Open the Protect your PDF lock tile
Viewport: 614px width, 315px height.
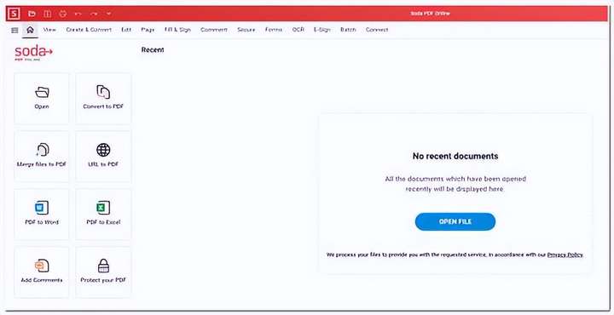coord(103,272)
